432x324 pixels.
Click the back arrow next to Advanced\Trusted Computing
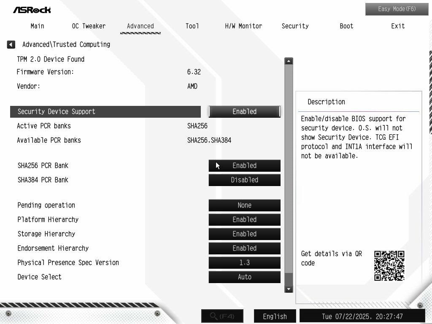coord(11,44)
